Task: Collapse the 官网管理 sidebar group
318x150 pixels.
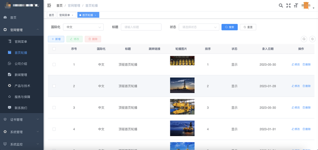Action: (x=22, y=30)
